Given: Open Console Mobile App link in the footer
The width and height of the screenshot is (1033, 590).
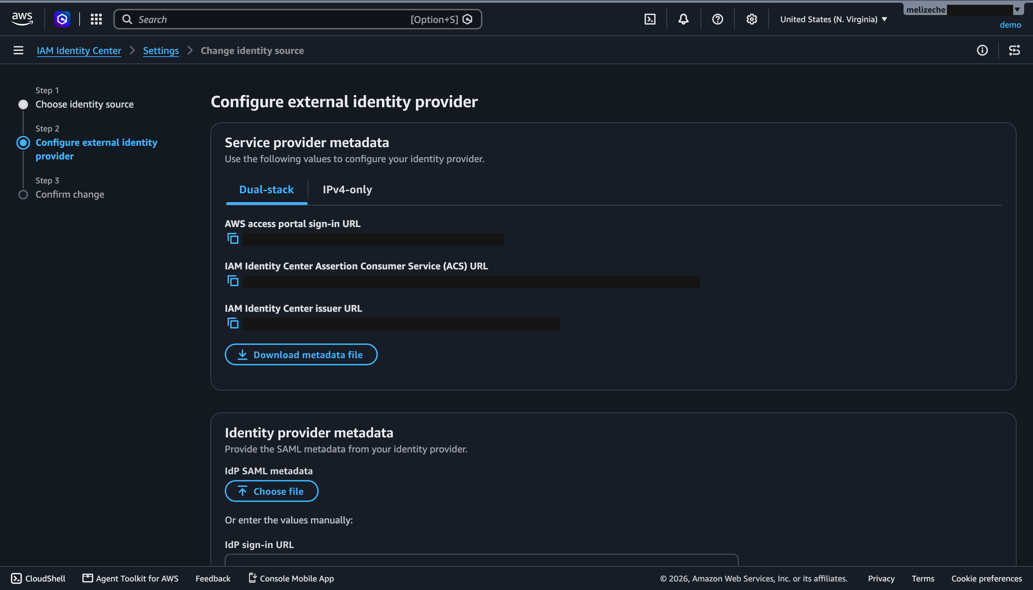Looking at the screenshot, I should point(291,579).
